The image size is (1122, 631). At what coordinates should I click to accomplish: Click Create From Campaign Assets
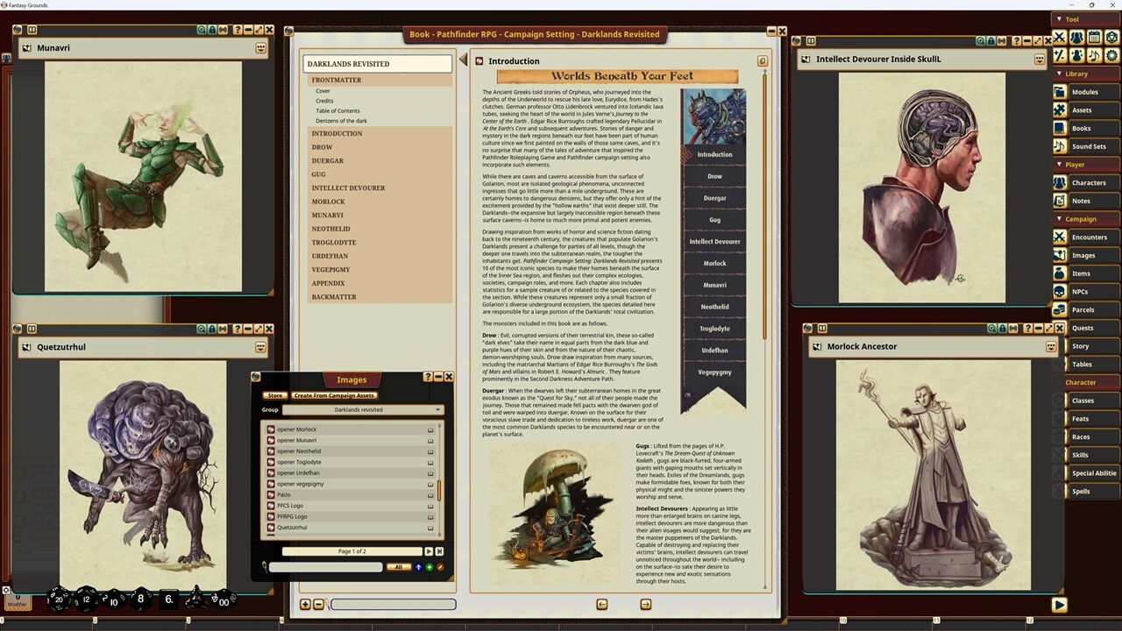click(334, 395)
